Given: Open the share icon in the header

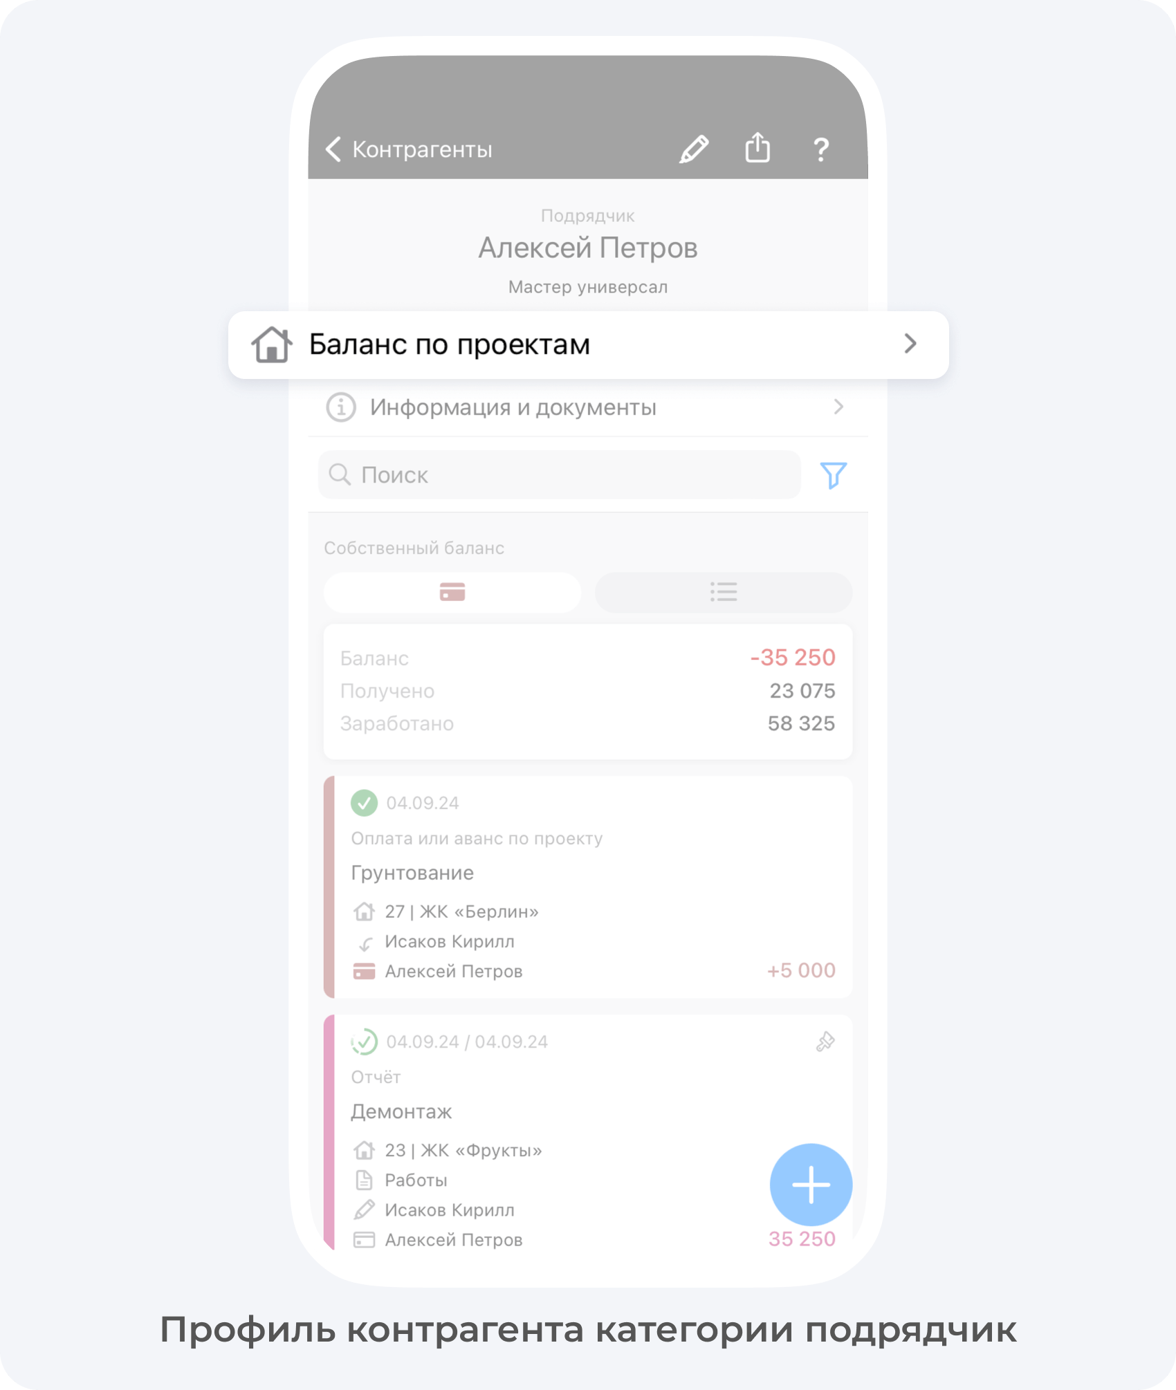Looking at the screenshot, I should click(757, 147).
